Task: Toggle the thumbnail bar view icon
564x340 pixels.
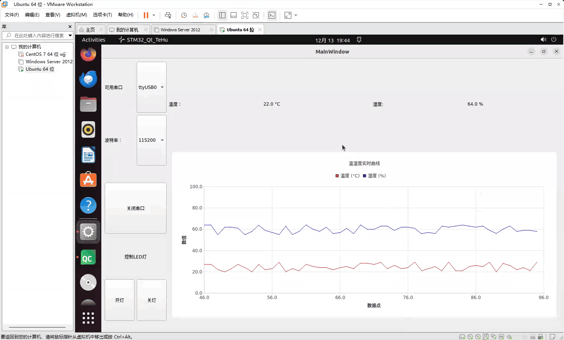Action: coord(234,15)
